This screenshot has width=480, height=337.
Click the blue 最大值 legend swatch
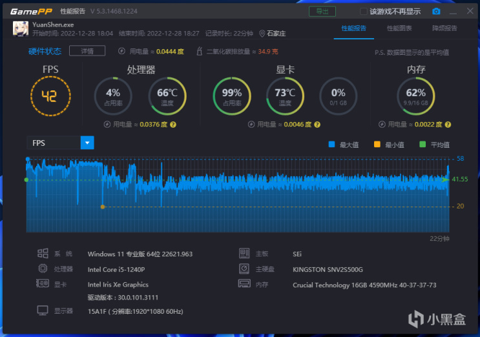(331, 145)
